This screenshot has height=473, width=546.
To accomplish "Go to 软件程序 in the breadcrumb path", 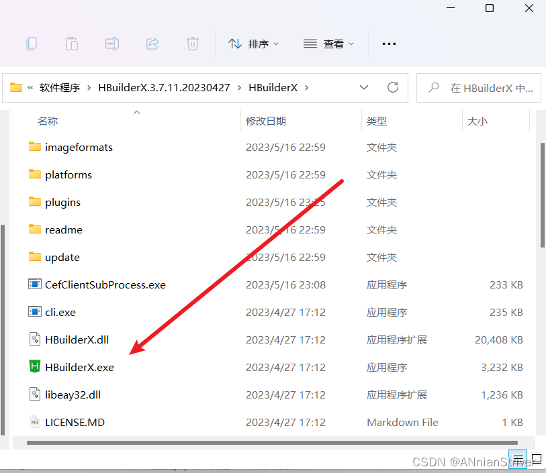I will tap(60, 88).
